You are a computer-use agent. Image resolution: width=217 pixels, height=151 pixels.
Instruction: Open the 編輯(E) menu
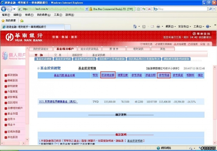point(17,15)
